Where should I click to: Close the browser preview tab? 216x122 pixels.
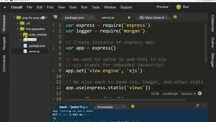pyautogui.click(x=166, y=17)
